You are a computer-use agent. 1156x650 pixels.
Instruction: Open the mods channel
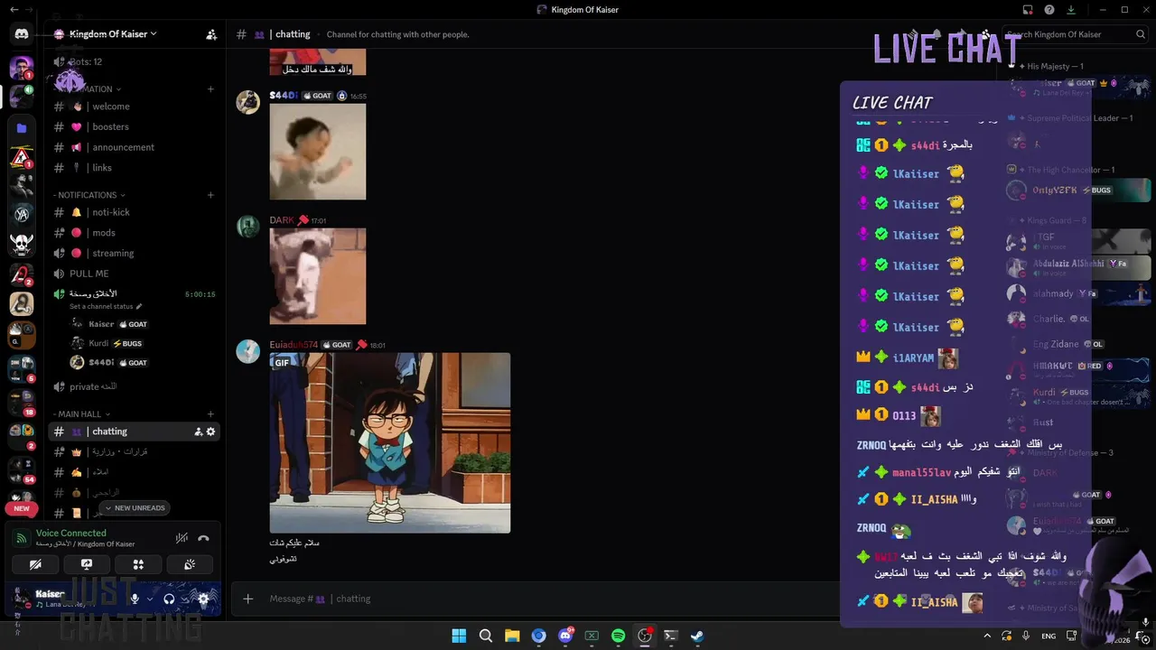click(x=135, y=233)
